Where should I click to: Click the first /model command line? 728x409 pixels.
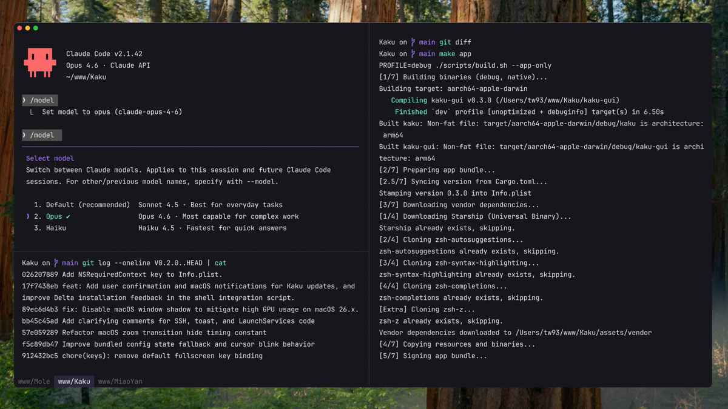point(40,100)
